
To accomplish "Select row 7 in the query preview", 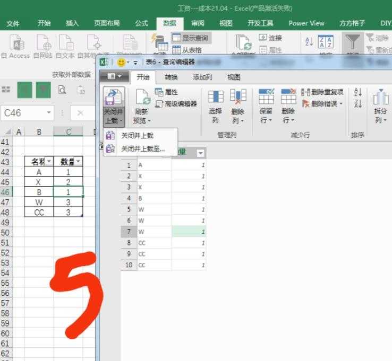I will pos(129,232).
